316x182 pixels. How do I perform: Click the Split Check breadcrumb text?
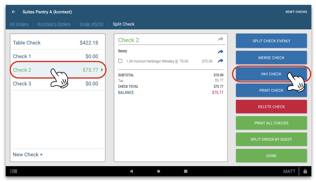124,24
